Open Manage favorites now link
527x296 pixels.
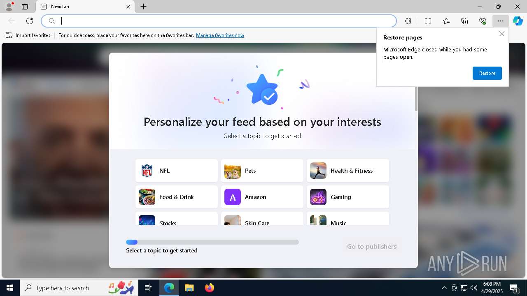[x=220, y=35]
